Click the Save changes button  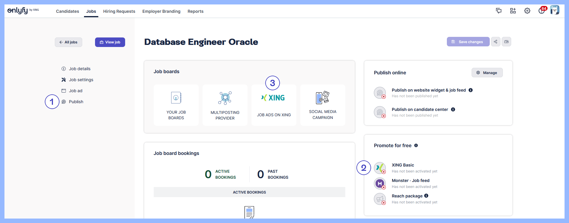pos(468,42)
